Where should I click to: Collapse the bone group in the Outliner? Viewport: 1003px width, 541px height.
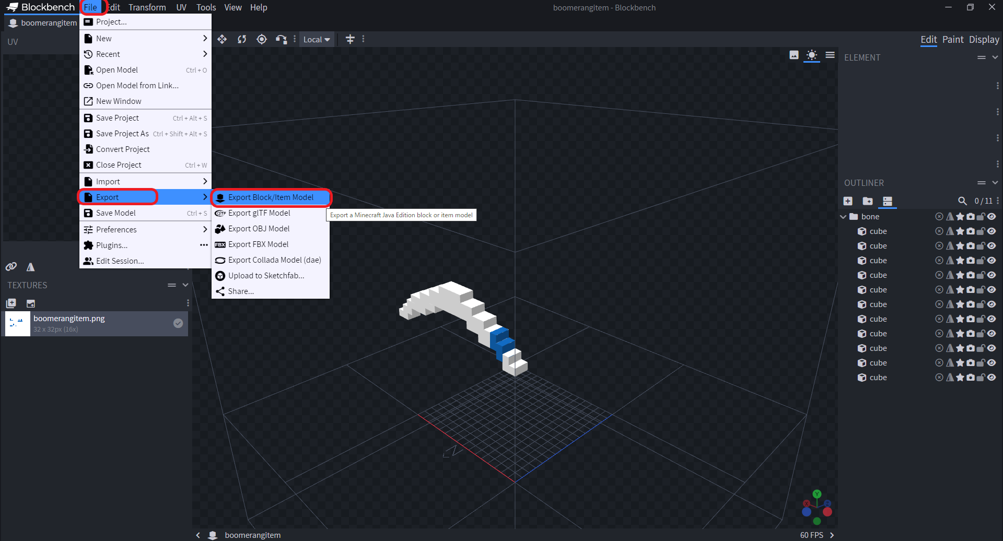pyautogui.click(x=843, y=216)
